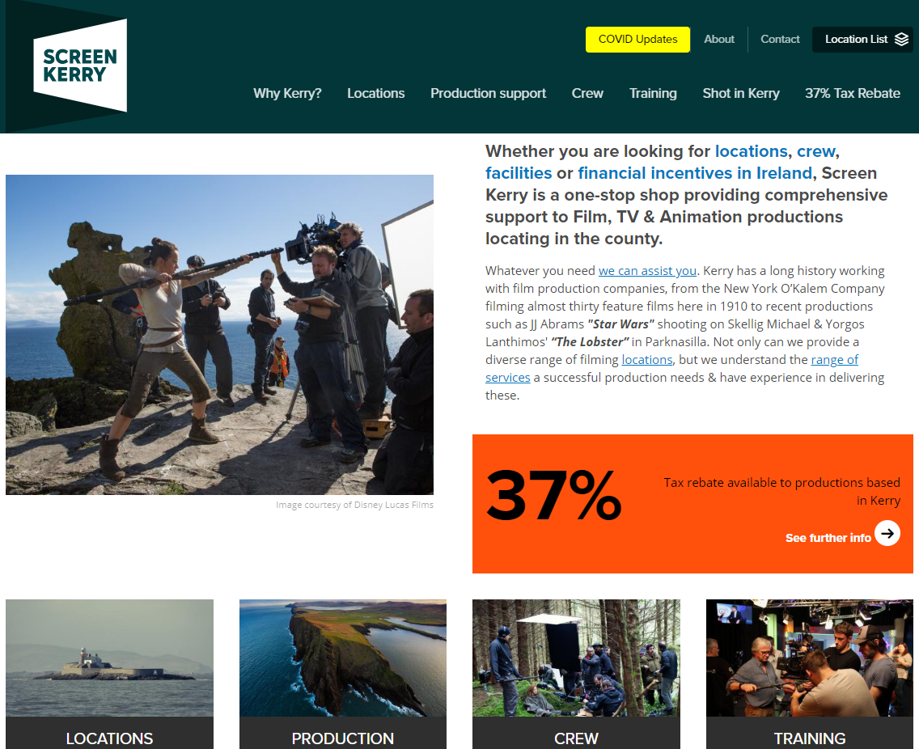
Task: Open the lighthouse Locations thumbnail
Action: [109, 658]
